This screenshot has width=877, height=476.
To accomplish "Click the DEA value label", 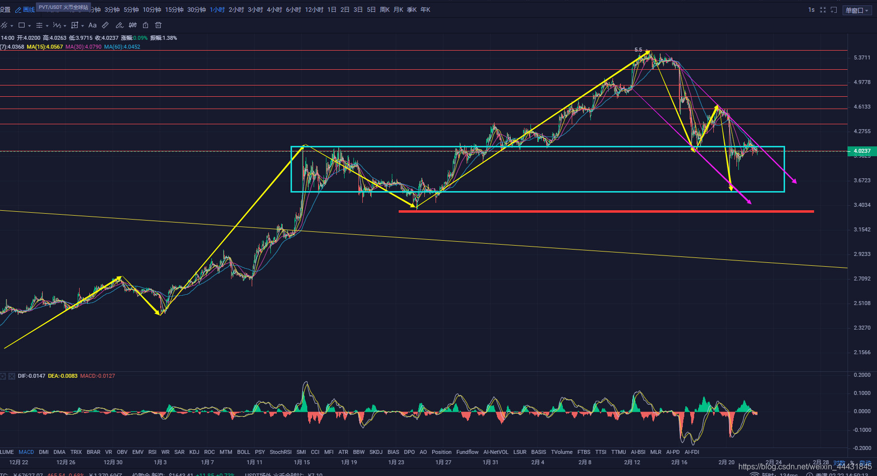I will click(x=63, y=376).
